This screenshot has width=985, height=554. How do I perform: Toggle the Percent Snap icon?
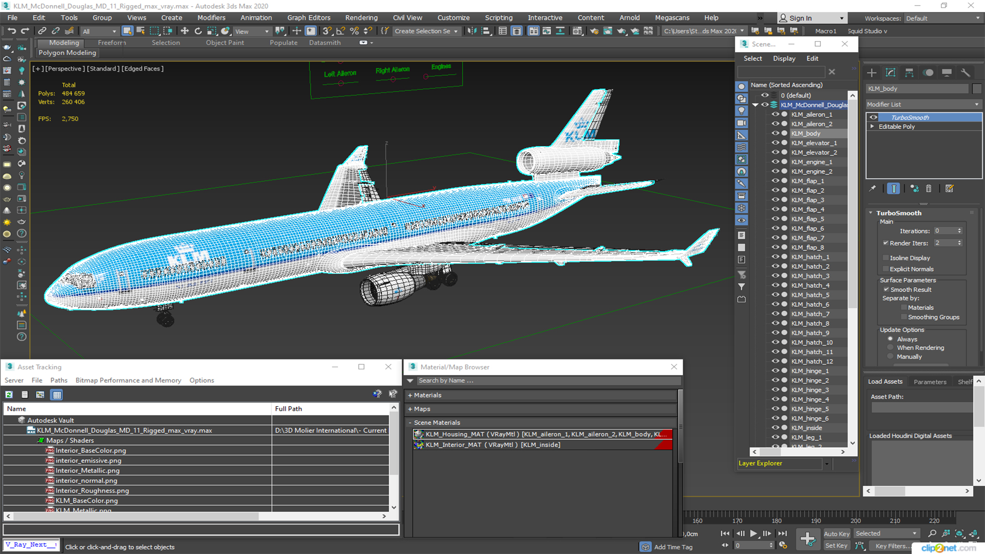(354, 31)
